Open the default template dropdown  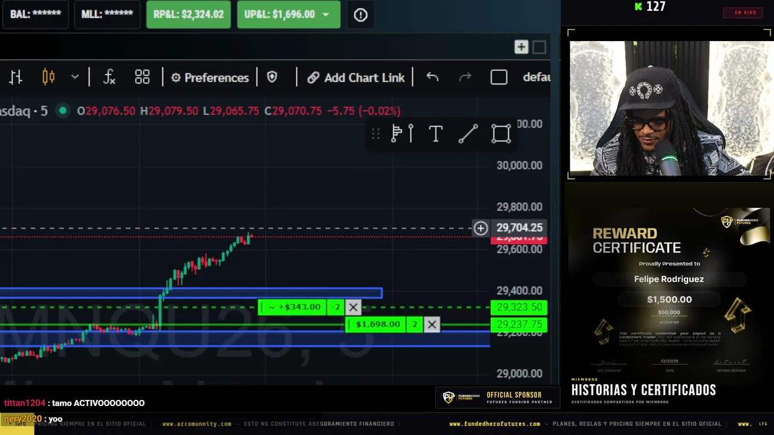pos(536,77)
